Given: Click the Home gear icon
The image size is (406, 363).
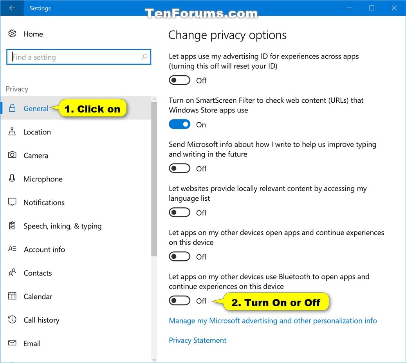Looking at the screenshot, I should click(x=12, y=34).
